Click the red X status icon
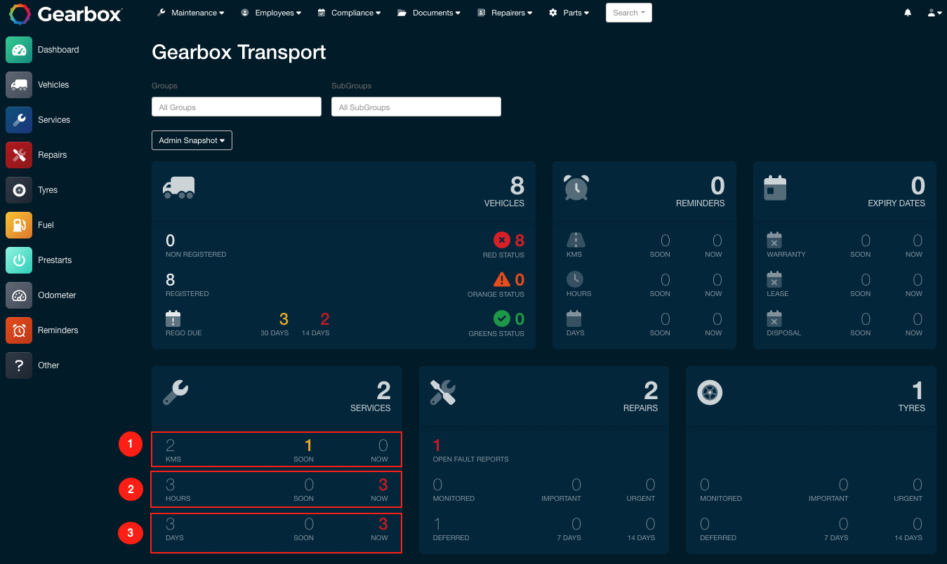 tap(502, 241)
